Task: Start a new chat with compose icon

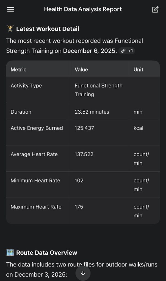Action: [155, 9]
